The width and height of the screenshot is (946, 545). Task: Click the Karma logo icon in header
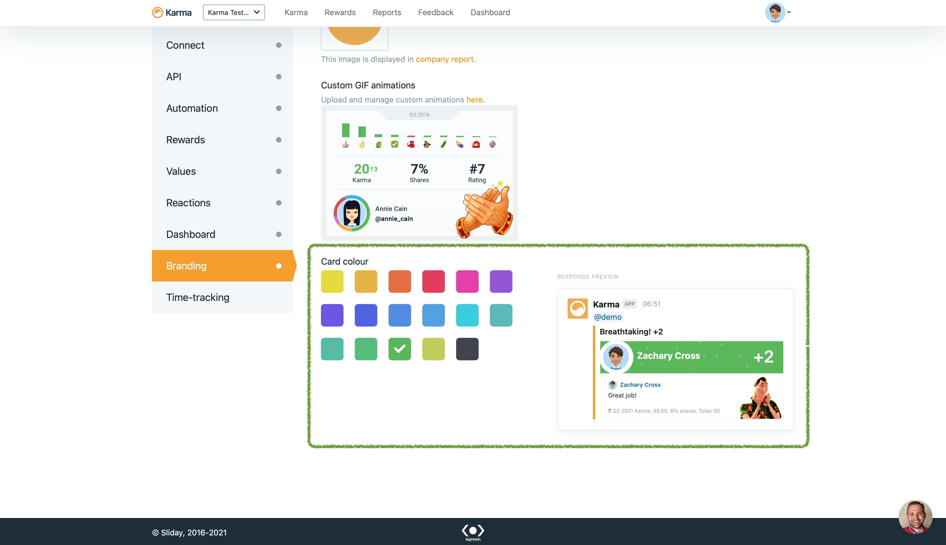[x=158, y=12]
